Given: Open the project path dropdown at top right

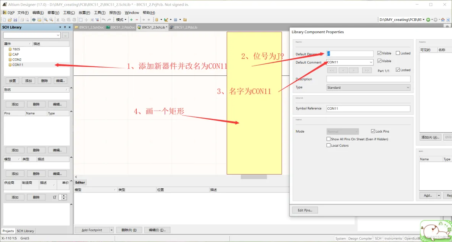Looking at the screenshot, I should [423, 19].
